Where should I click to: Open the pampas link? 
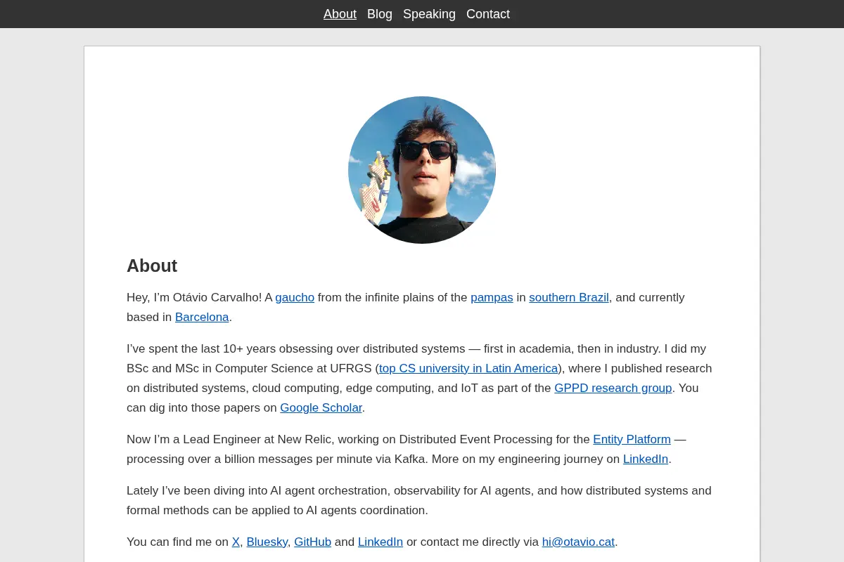(492, 297)
